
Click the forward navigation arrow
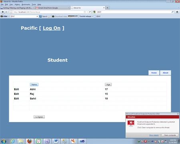(x=6, y=12)
